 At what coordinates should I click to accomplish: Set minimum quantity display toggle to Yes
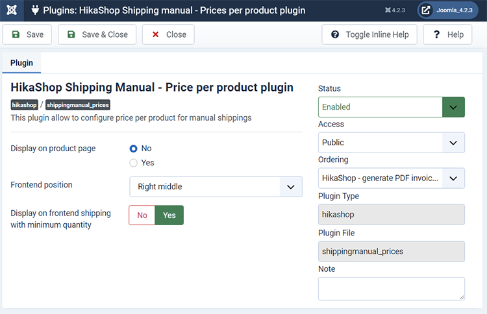pyautogui.click(x=169, y=215)
